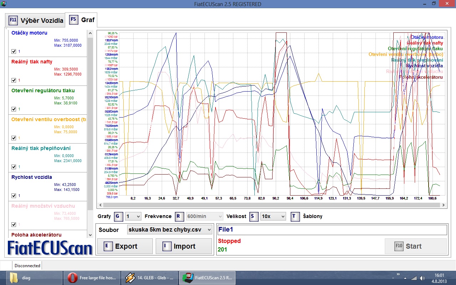Screen dimensions: 456x285
Task: Select the Graf tab
Action: click(x=82, y=20)
